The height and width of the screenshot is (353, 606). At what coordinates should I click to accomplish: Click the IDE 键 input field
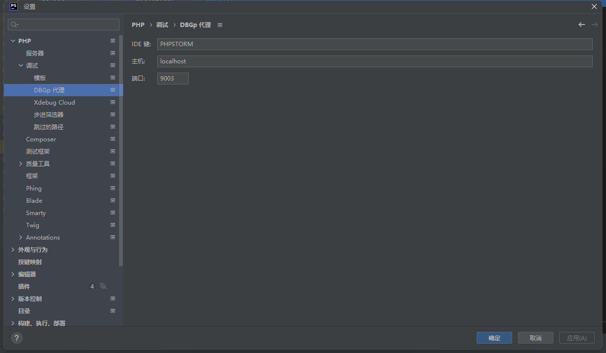pos(375,44)
